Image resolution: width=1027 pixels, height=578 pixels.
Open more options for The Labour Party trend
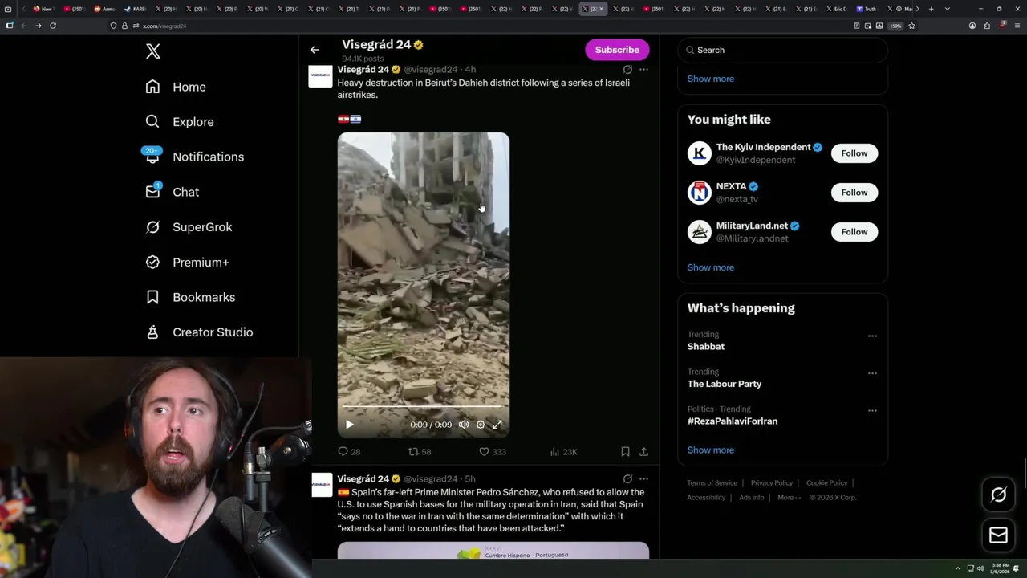[x=872, y=373]
